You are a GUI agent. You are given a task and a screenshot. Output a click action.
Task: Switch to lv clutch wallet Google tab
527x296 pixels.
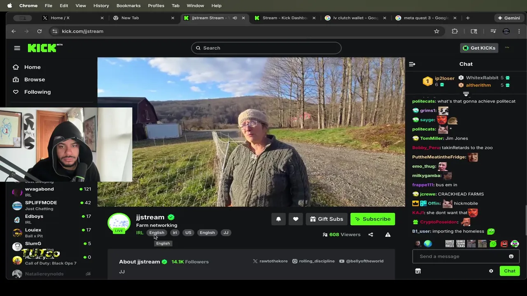point(356,18)
